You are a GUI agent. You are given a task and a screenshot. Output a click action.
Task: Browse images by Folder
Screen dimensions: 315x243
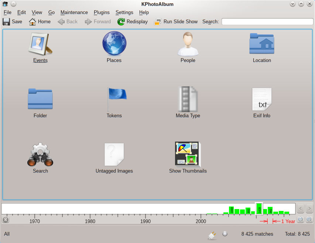[x=40, y=103]
